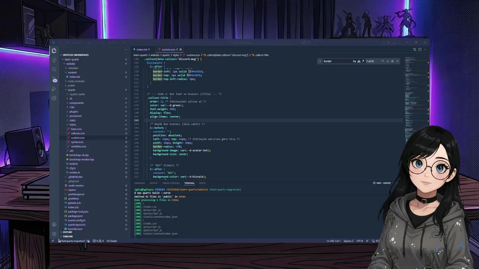
Task: Click the color swatch on border-top line
Action: pyautogui.click(x=188, y=75)
